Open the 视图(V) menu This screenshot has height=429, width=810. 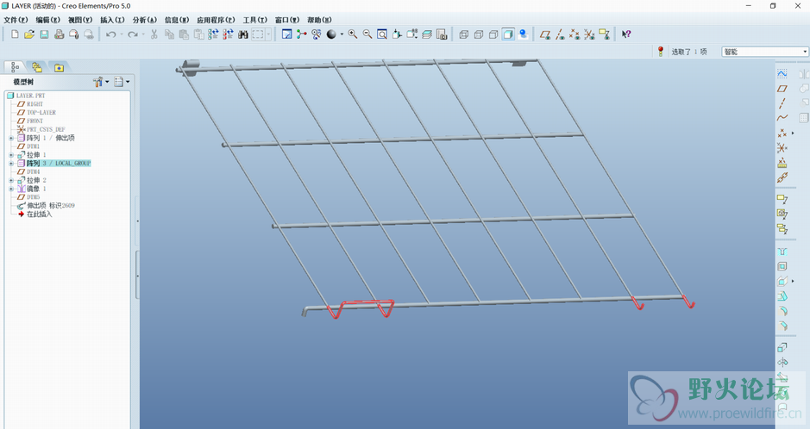tap(80, 20)
